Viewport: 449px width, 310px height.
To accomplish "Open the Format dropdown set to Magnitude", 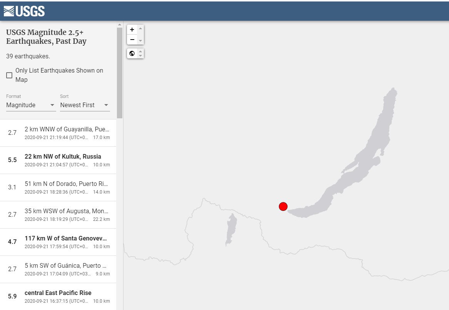I will click(x=31, y=105).
